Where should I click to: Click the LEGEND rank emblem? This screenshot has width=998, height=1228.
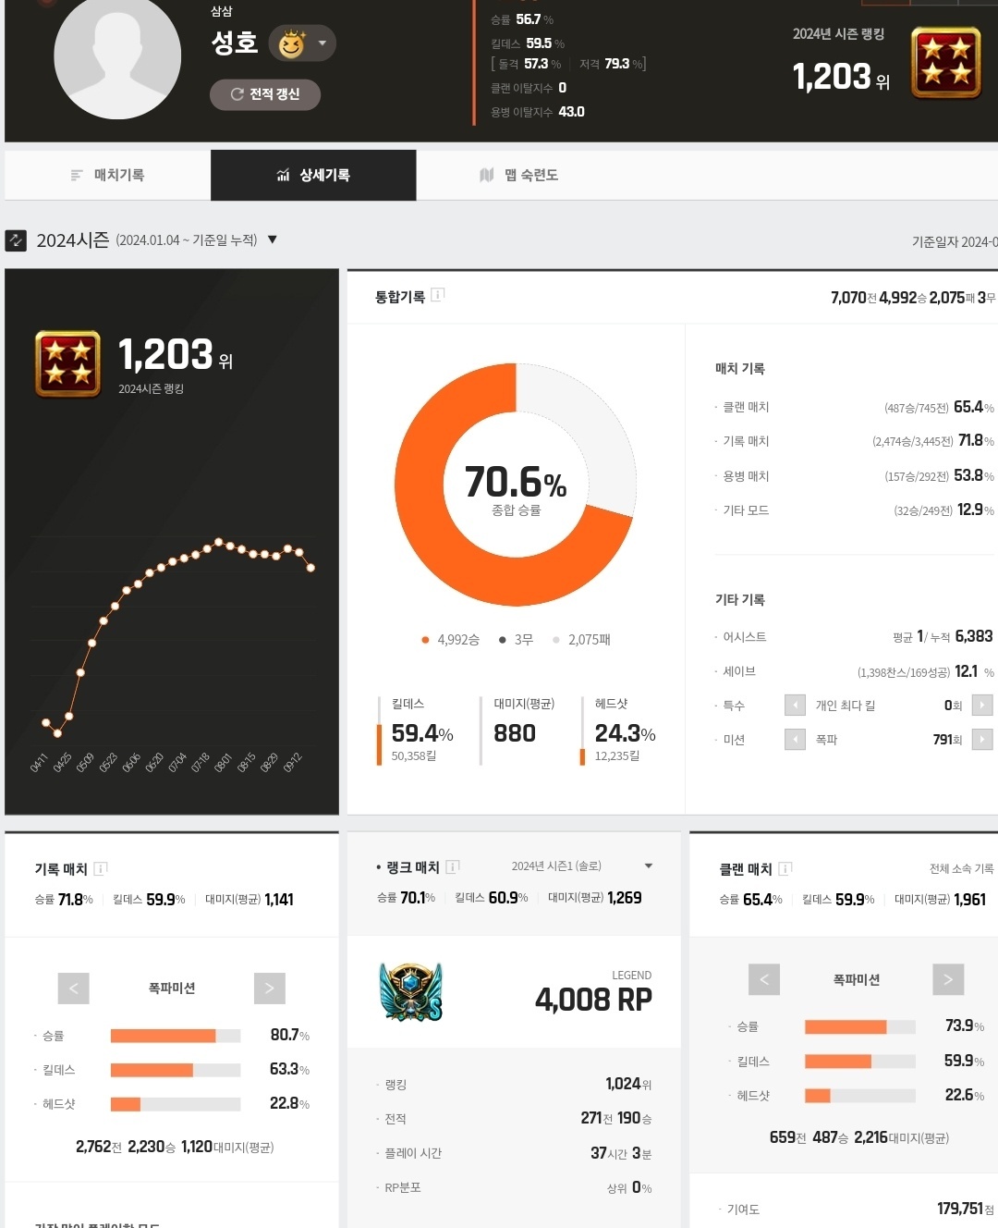pos(410,992)
